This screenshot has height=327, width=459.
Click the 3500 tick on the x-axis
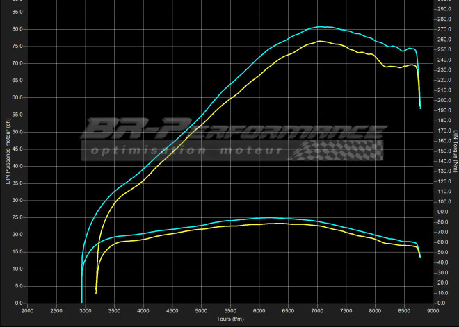[114, 311]
